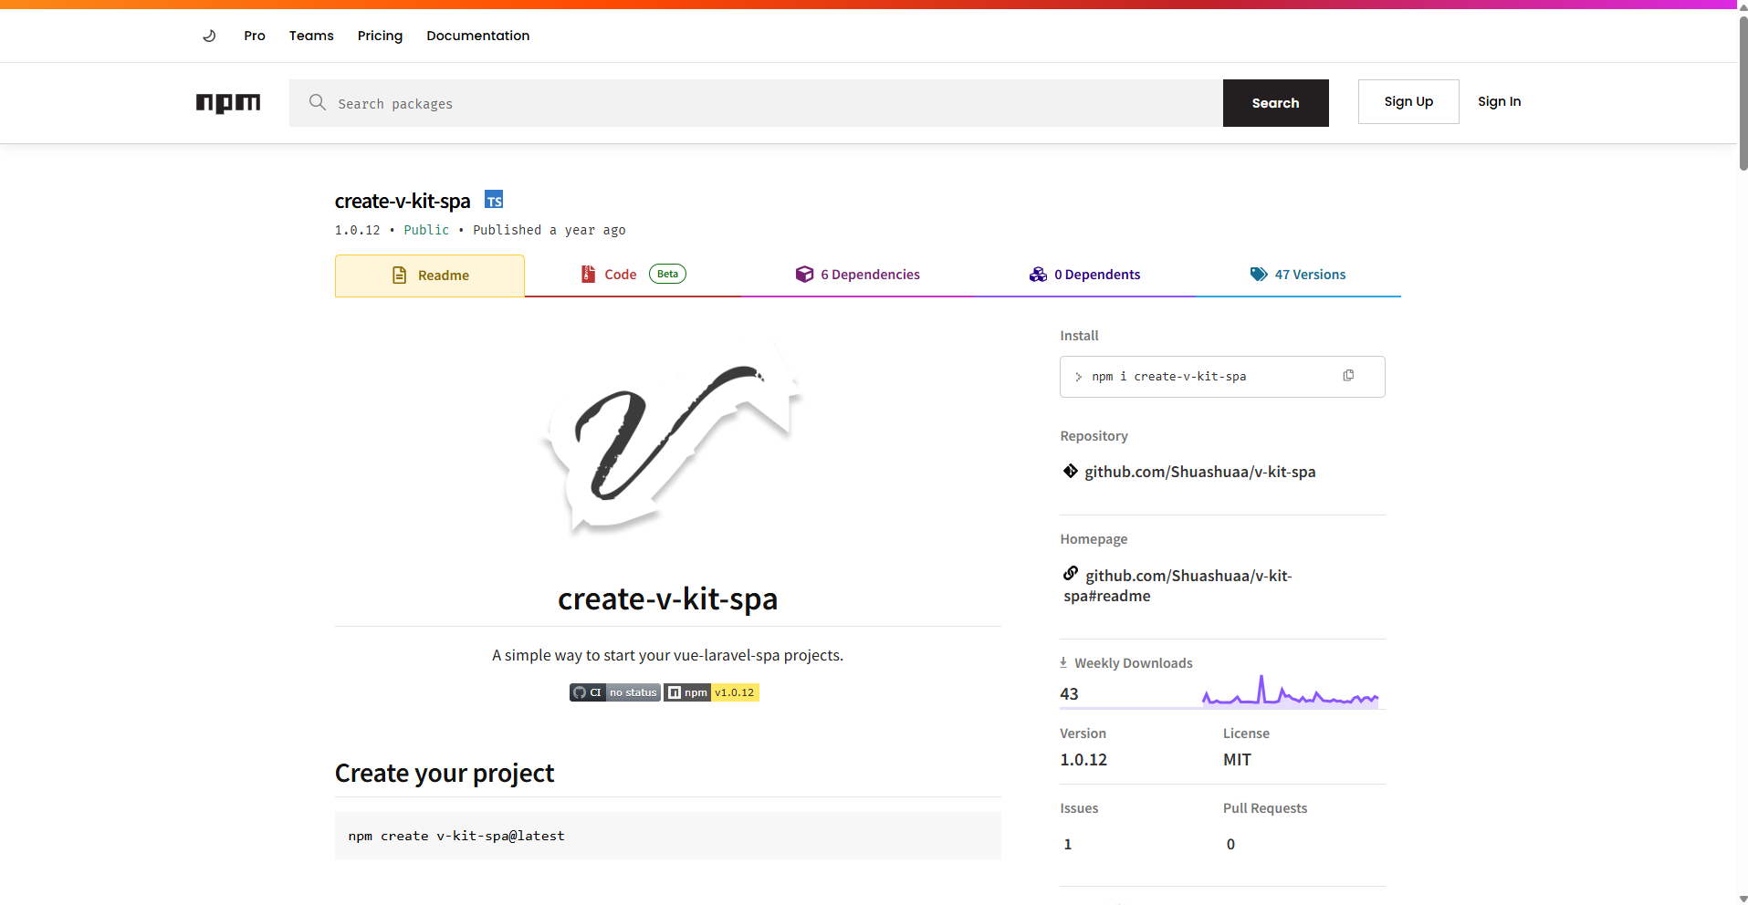
Task: Click scrollbar down arrow
Action: click(1743, 899)
